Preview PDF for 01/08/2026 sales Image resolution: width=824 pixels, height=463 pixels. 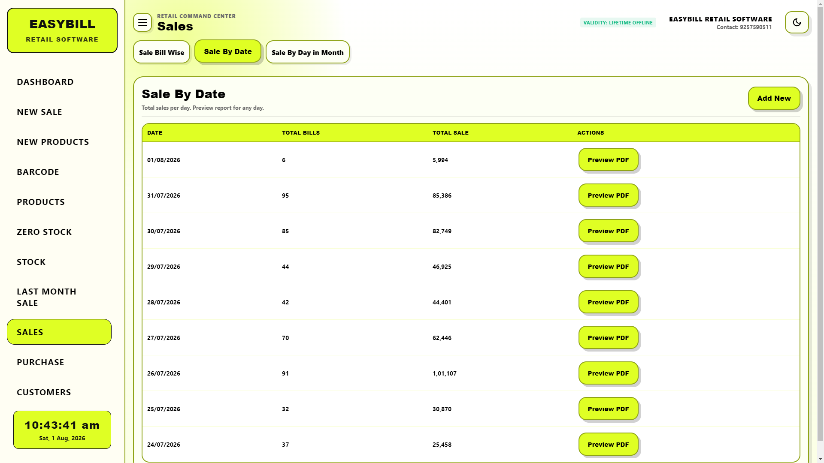coord(608,160)
